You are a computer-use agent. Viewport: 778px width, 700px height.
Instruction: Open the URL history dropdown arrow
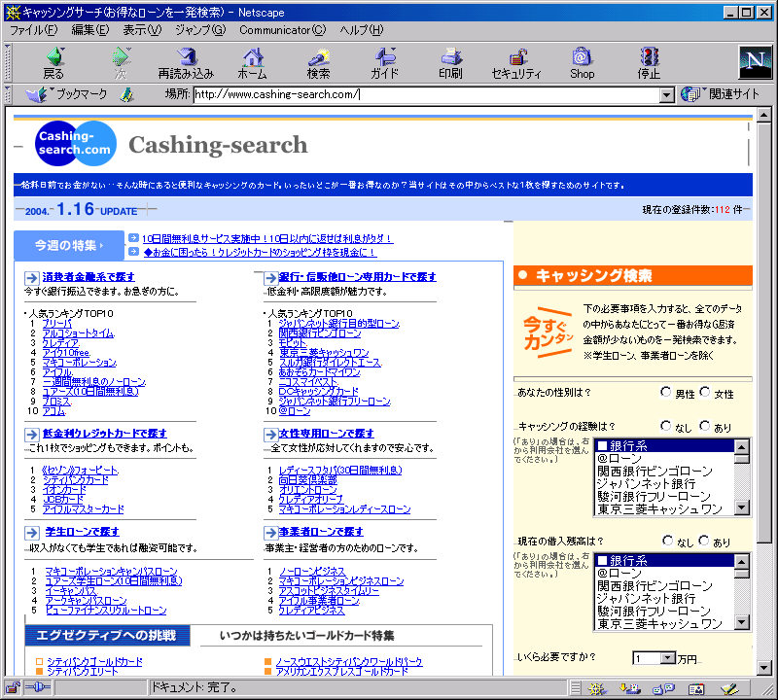(x=667, y=94)
